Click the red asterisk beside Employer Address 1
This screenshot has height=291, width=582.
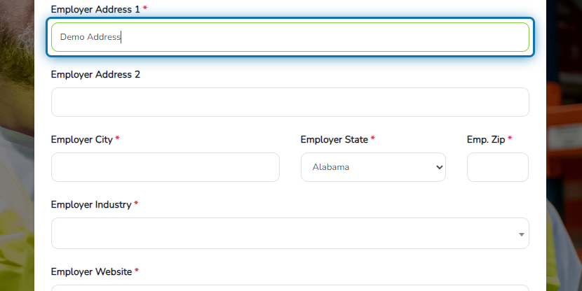pos(145,8)
